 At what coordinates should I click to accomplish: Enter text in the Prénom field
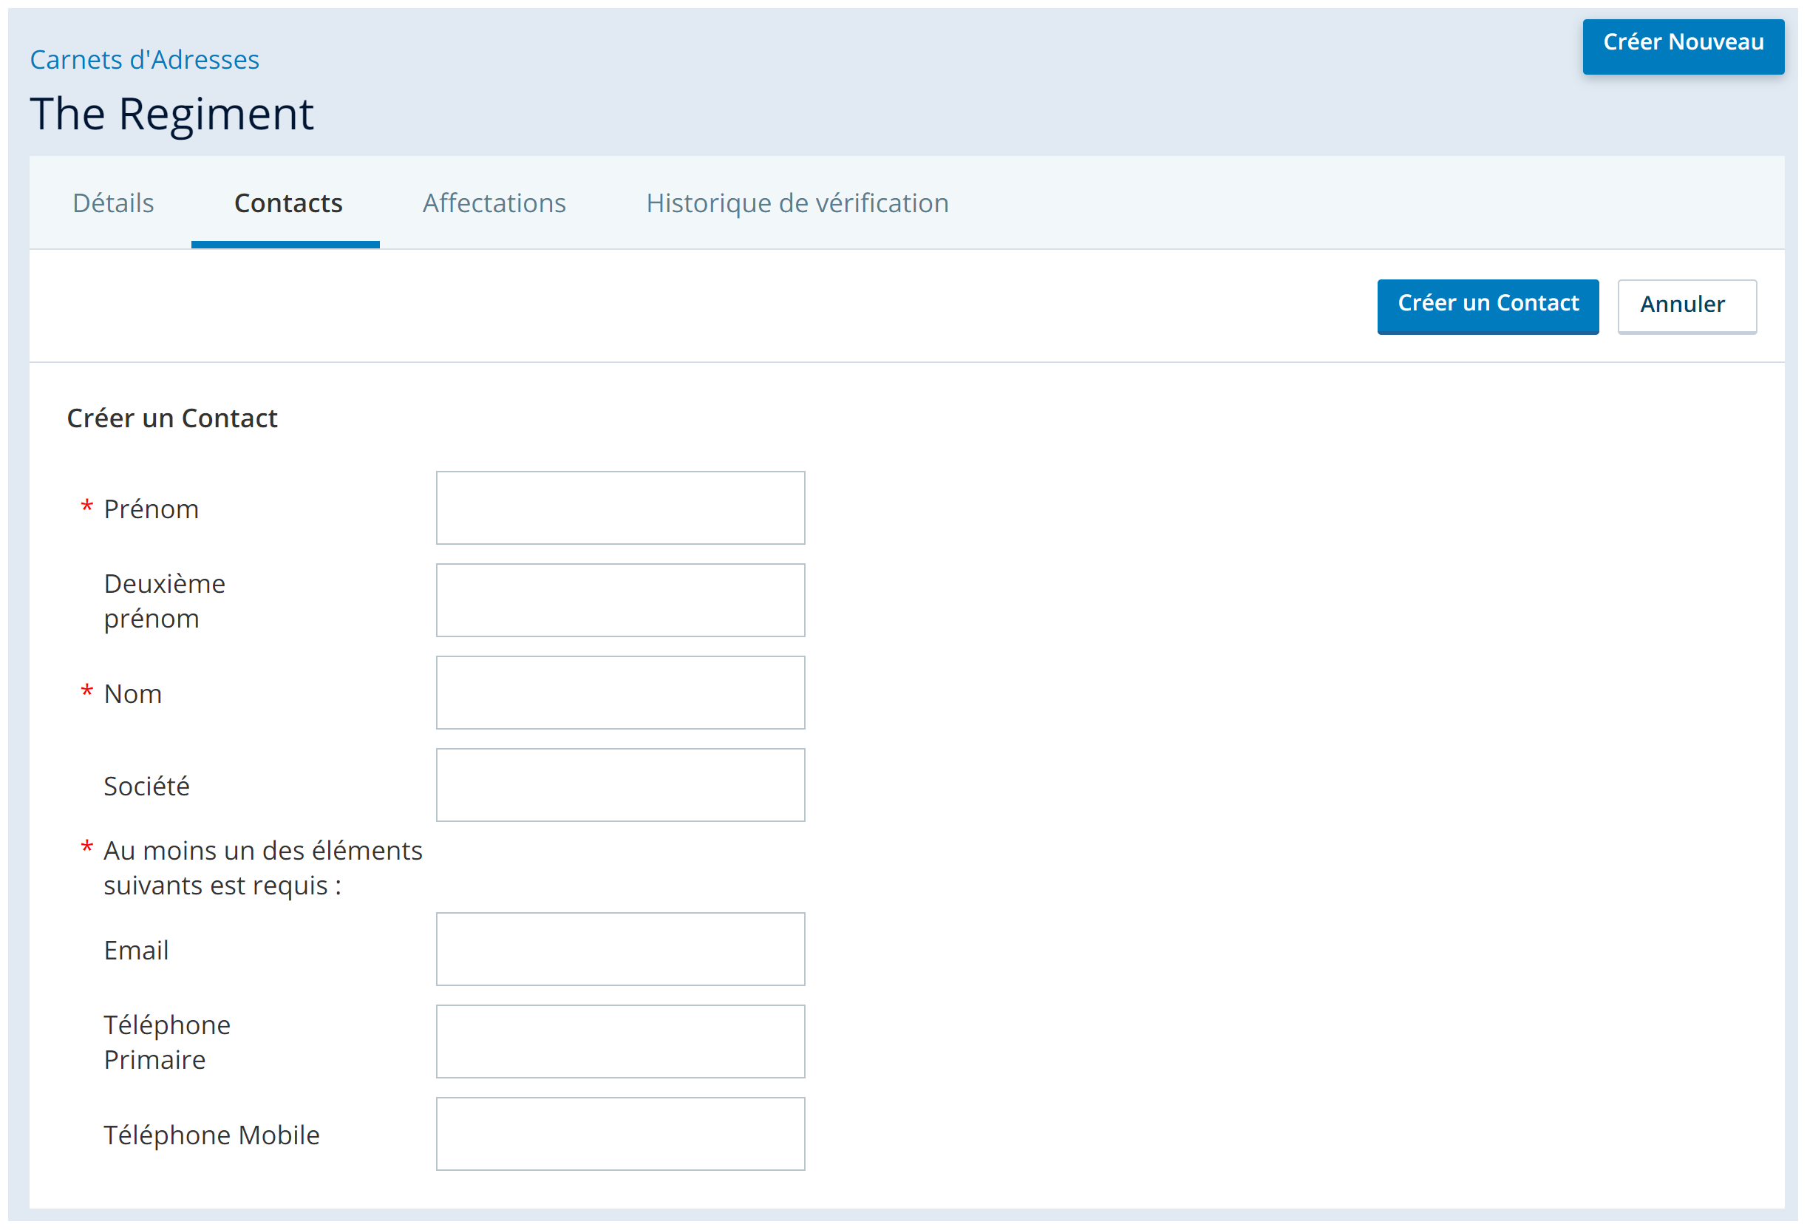point(620,506)
